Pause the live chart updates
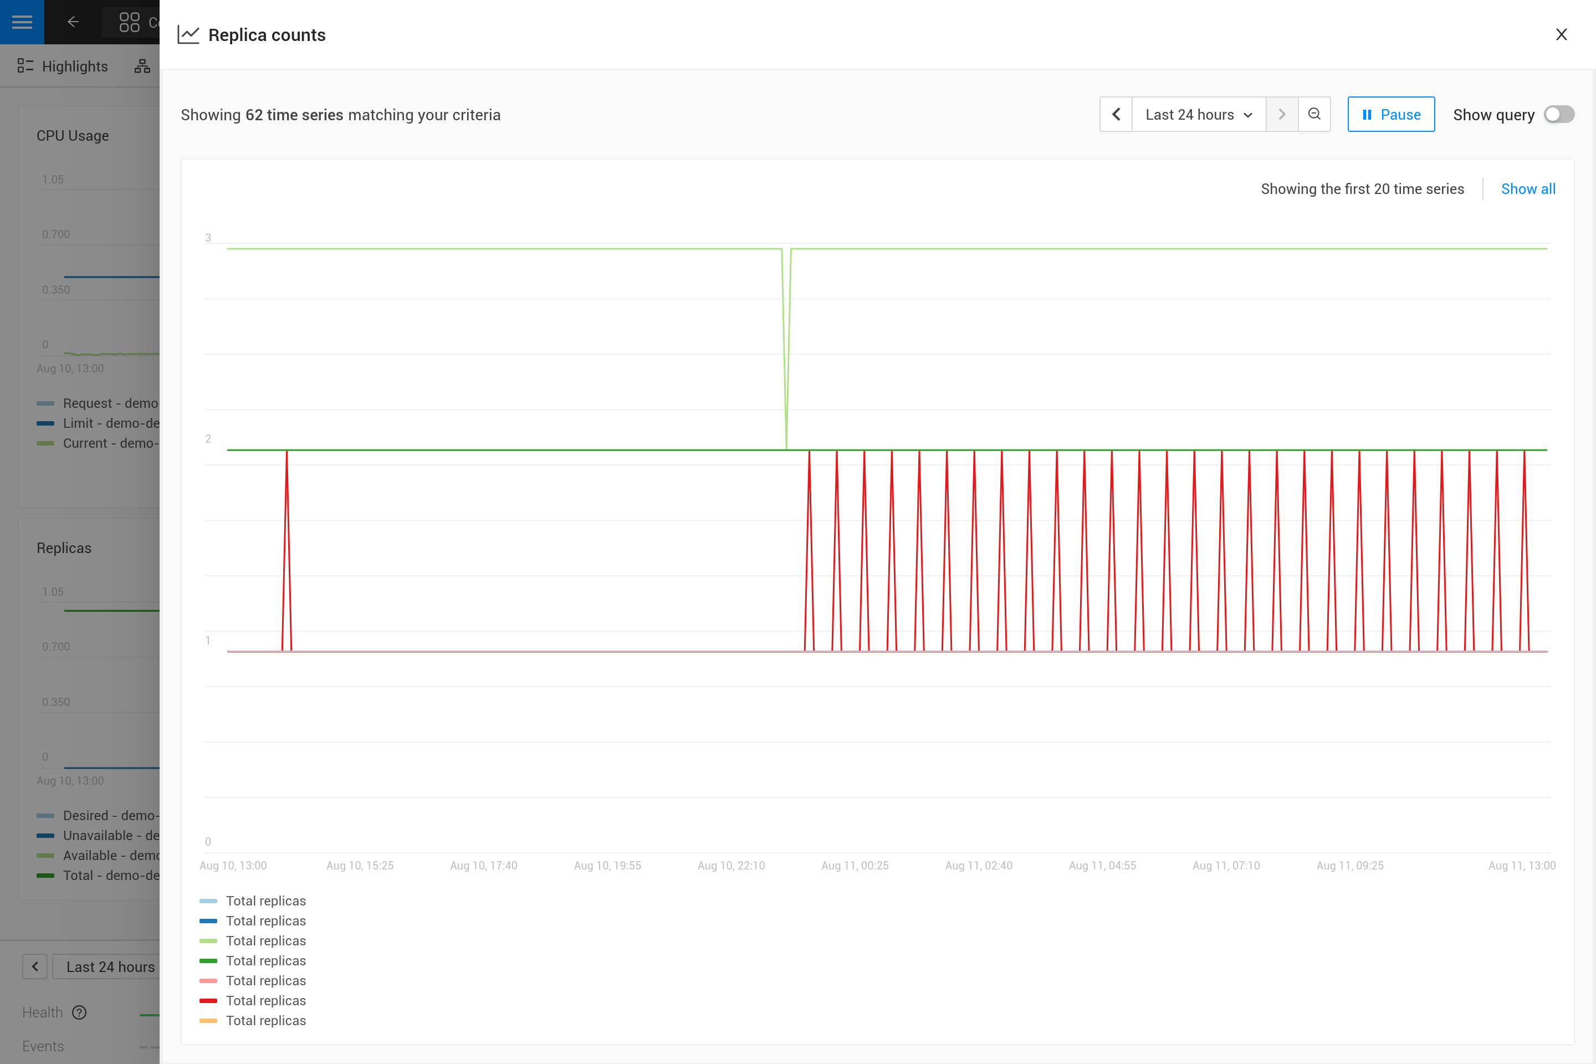 point(1390,114)
